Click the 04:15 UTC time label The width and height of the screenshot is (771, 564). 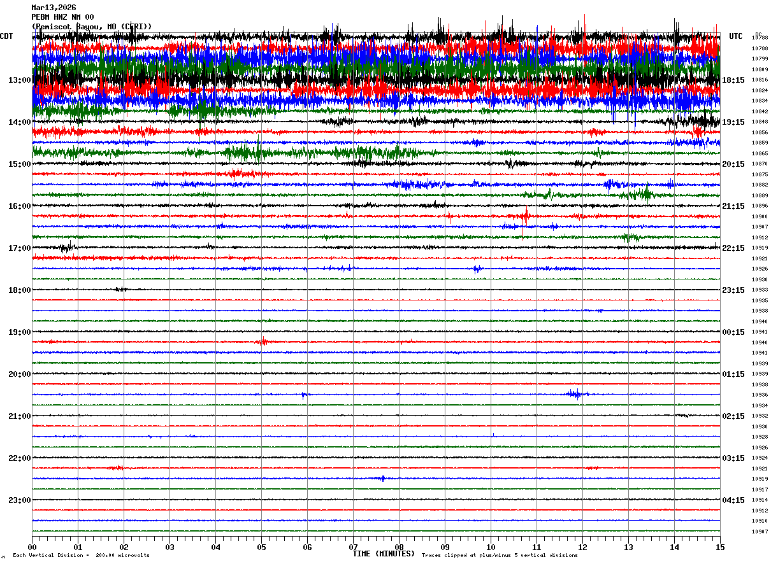pyautogui.click(x=733, y=500)
